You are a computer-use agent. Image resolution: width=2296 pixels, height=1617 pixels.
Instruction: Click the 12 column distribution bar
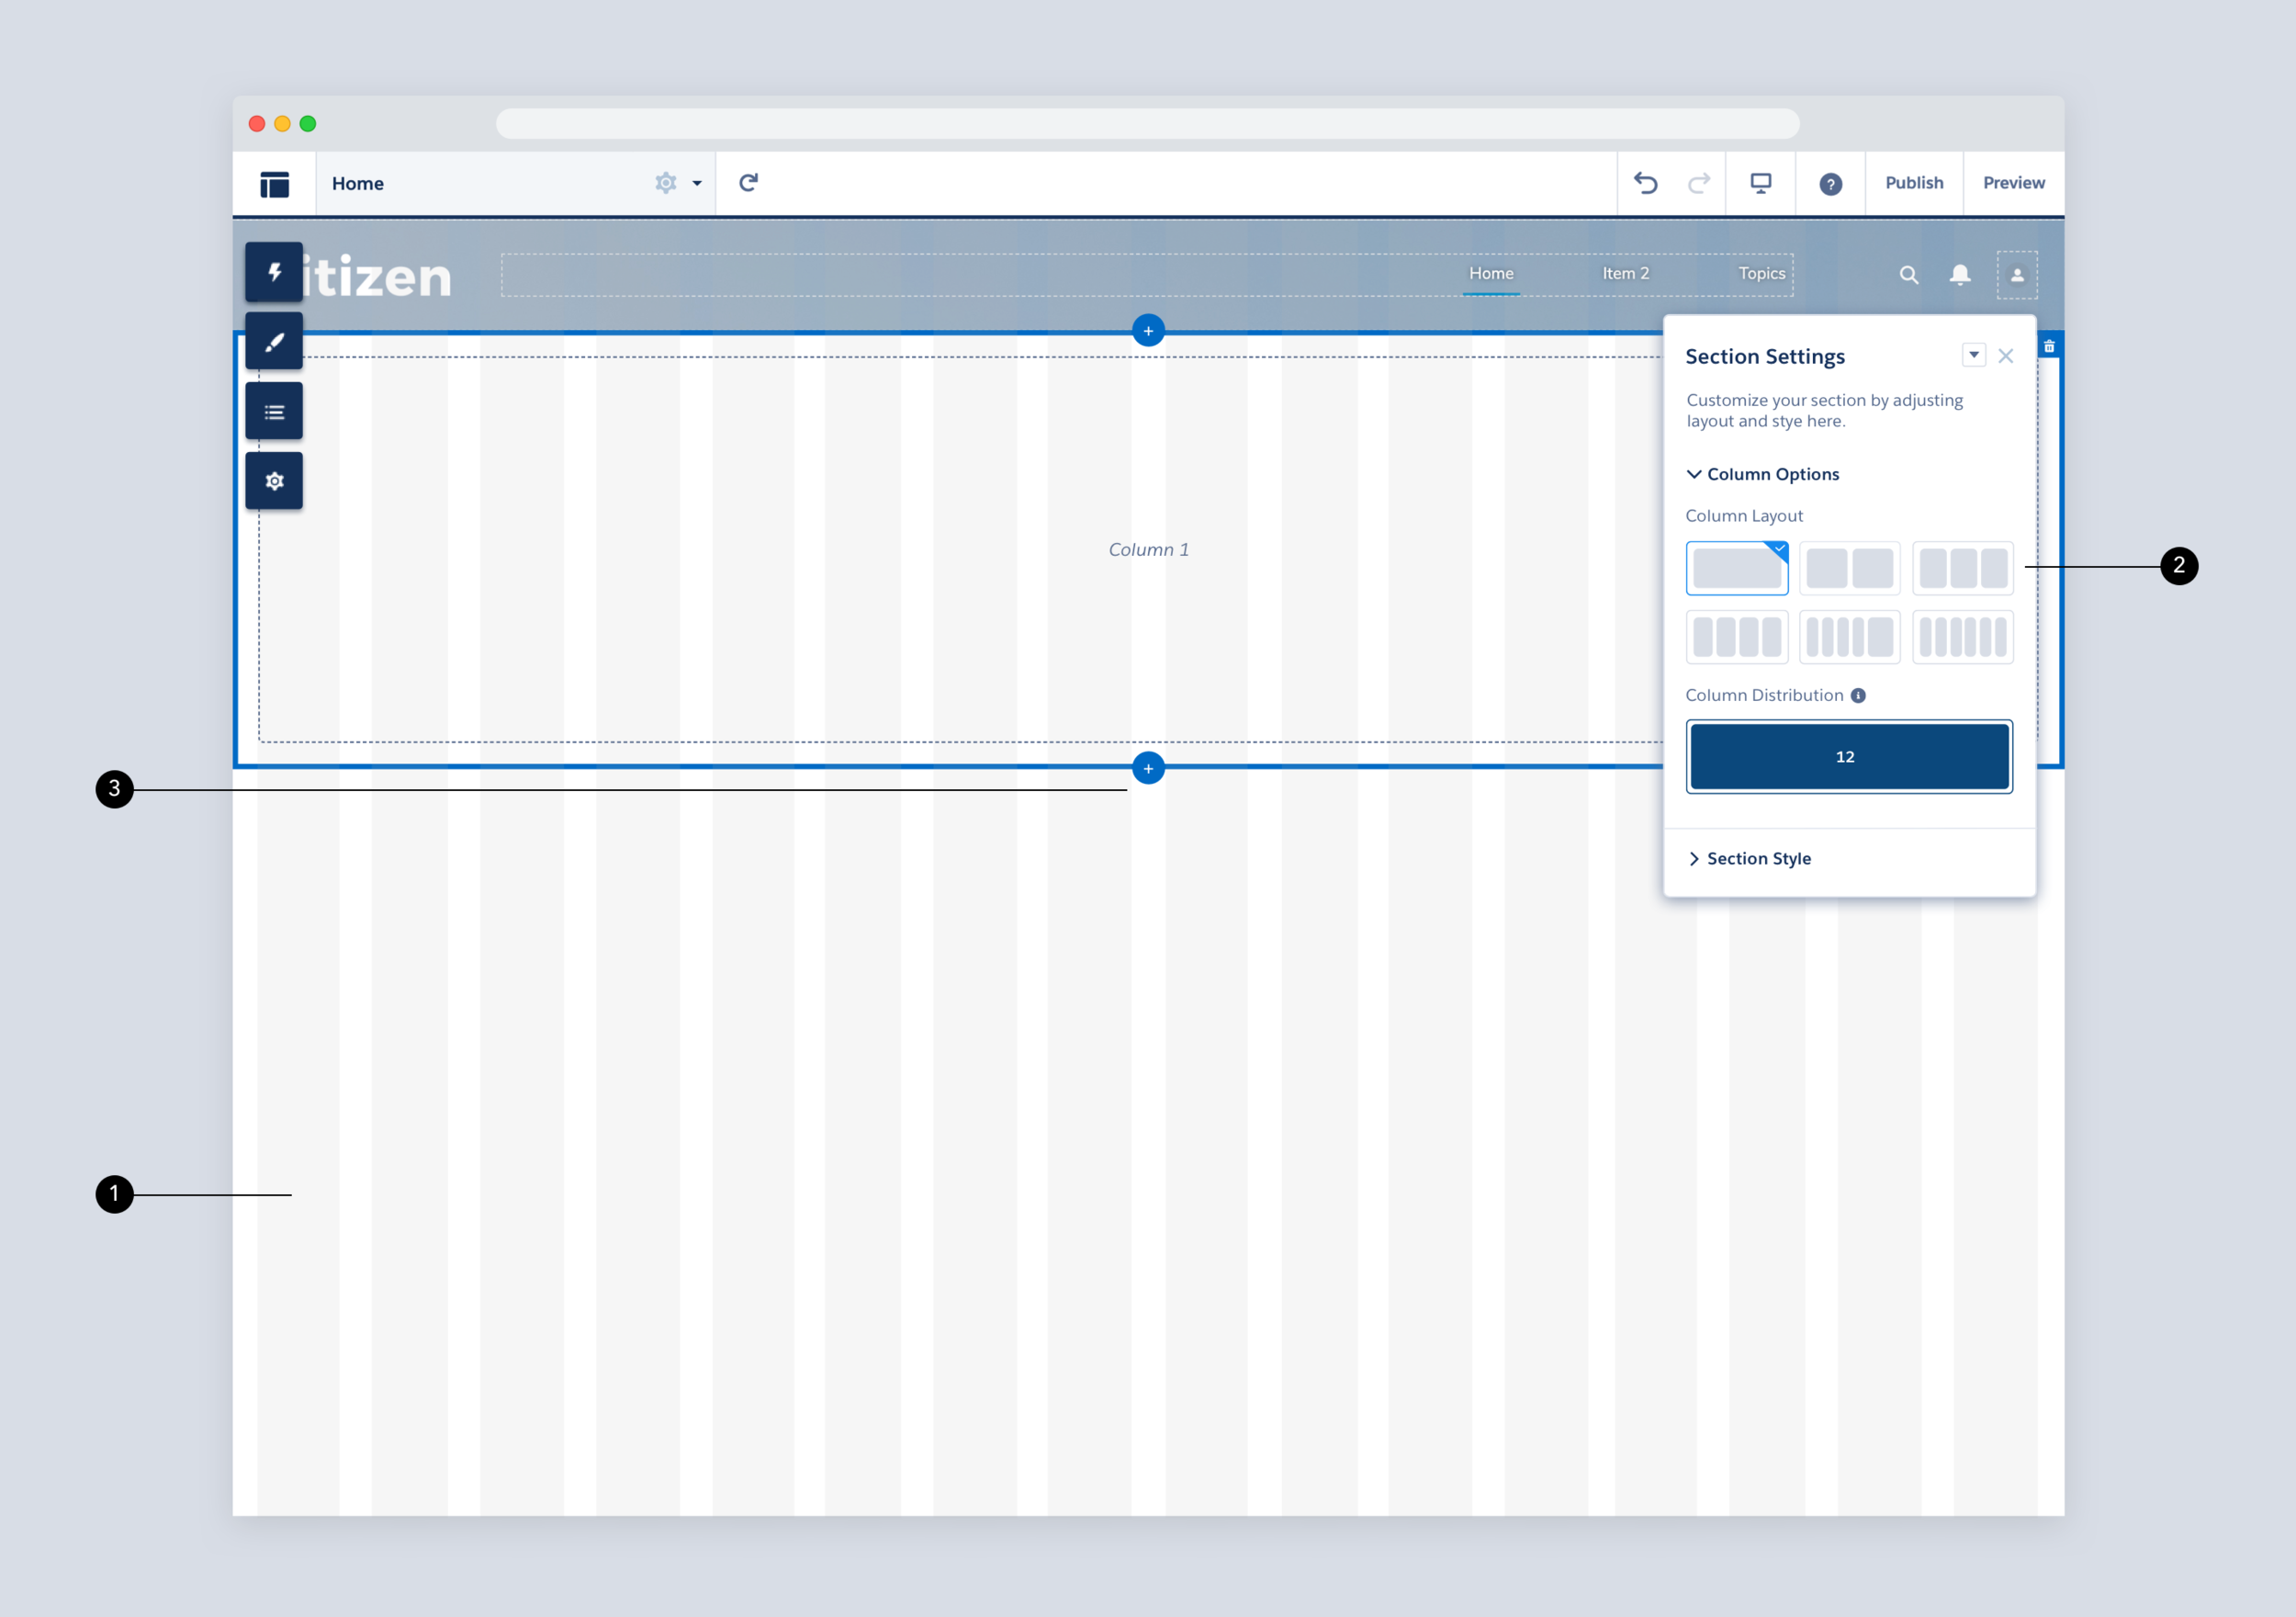(1848, 757)
